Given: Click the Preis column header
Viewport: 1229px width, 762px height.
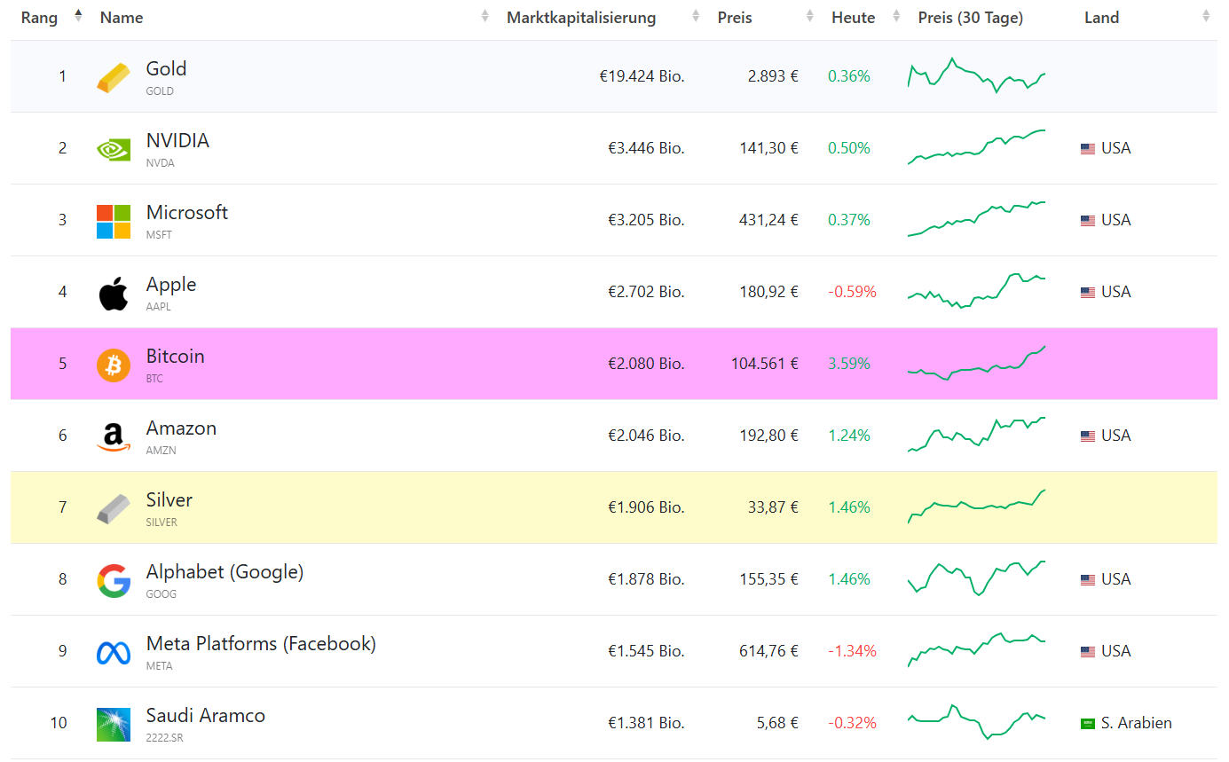Looking at the screenshot, I should (735, 18).
